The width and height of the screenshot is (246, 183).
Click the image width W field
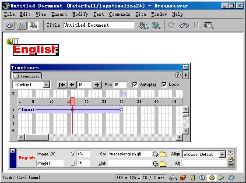pyautogui.click(x=83, y=154)
